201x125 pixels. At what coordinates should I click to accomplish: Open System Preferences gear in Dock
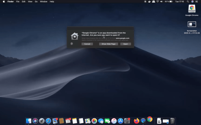(x=127, y=121)
